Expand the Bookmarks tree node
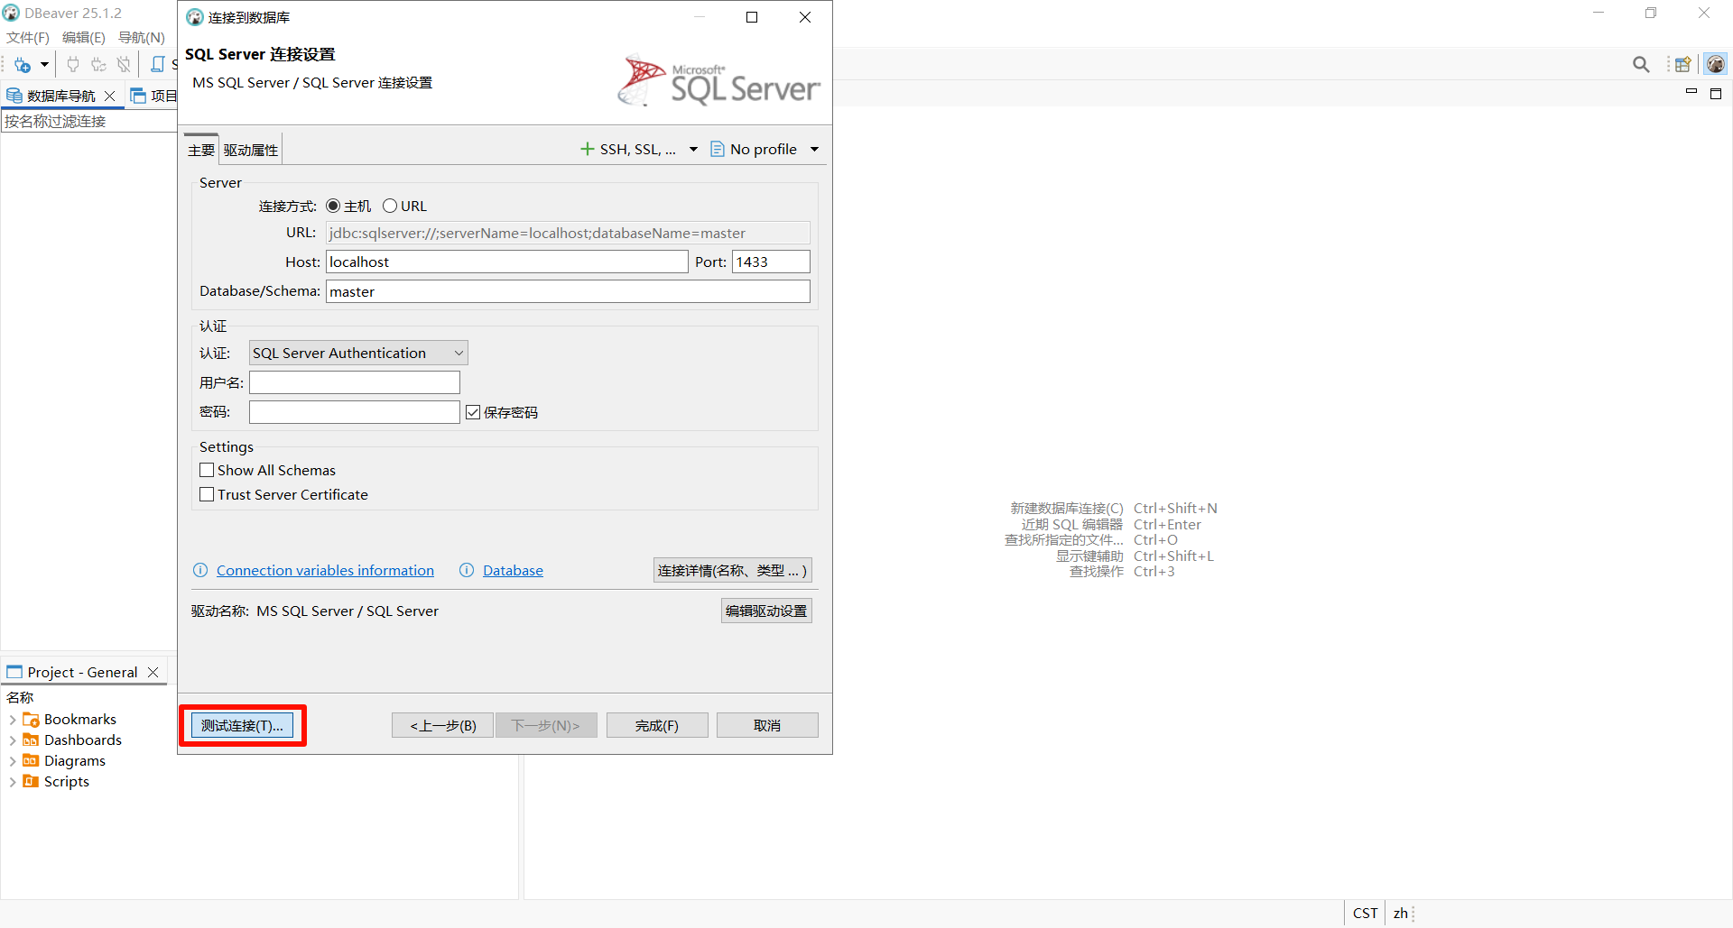Viewport: 1733px width, 928px height. point(13,720)
